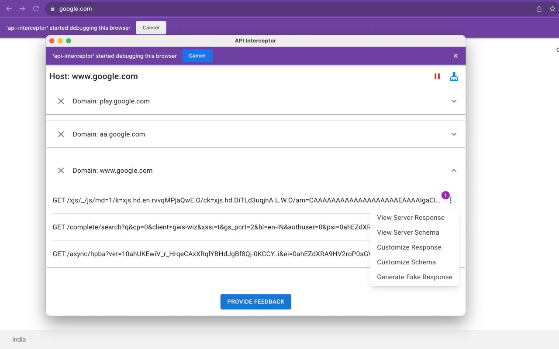Click the Host: www.google.com heading
Screen dimensions: 559x349
(93, 76)
